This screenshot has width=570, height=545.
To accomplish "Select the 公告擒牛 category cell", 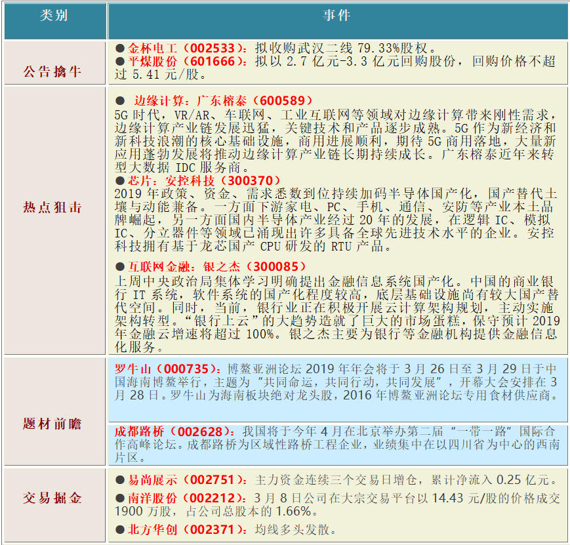I will coord(55,63).
